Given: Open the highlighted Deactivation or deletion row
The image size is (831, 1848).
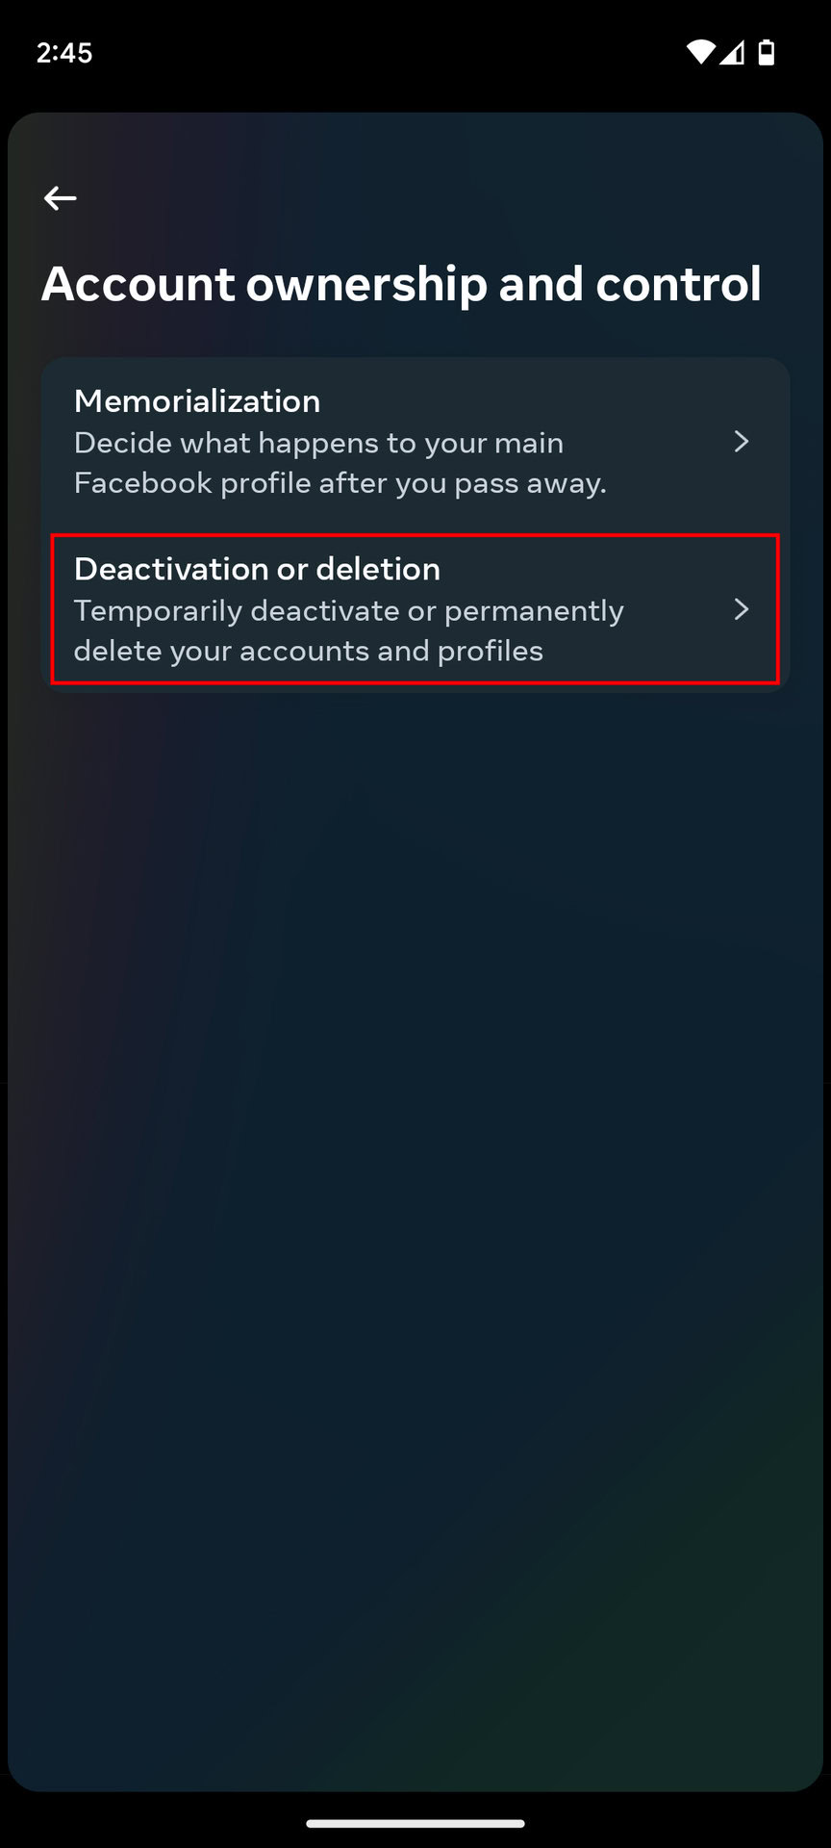Looking at the screenshot, I should (x=385, y=609).
